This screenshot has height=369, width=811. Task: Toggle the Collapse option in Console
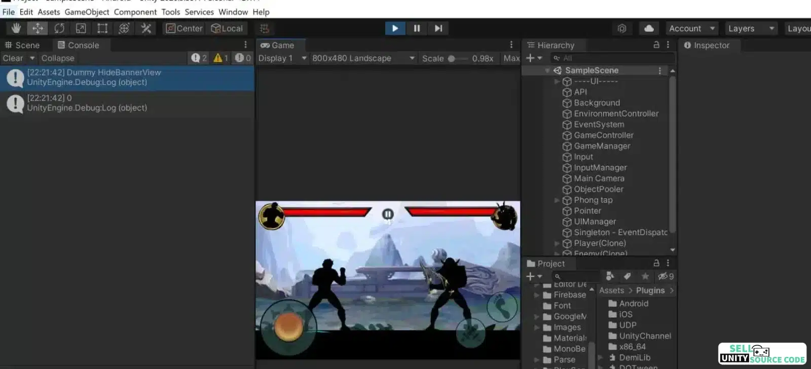[58, 58]
